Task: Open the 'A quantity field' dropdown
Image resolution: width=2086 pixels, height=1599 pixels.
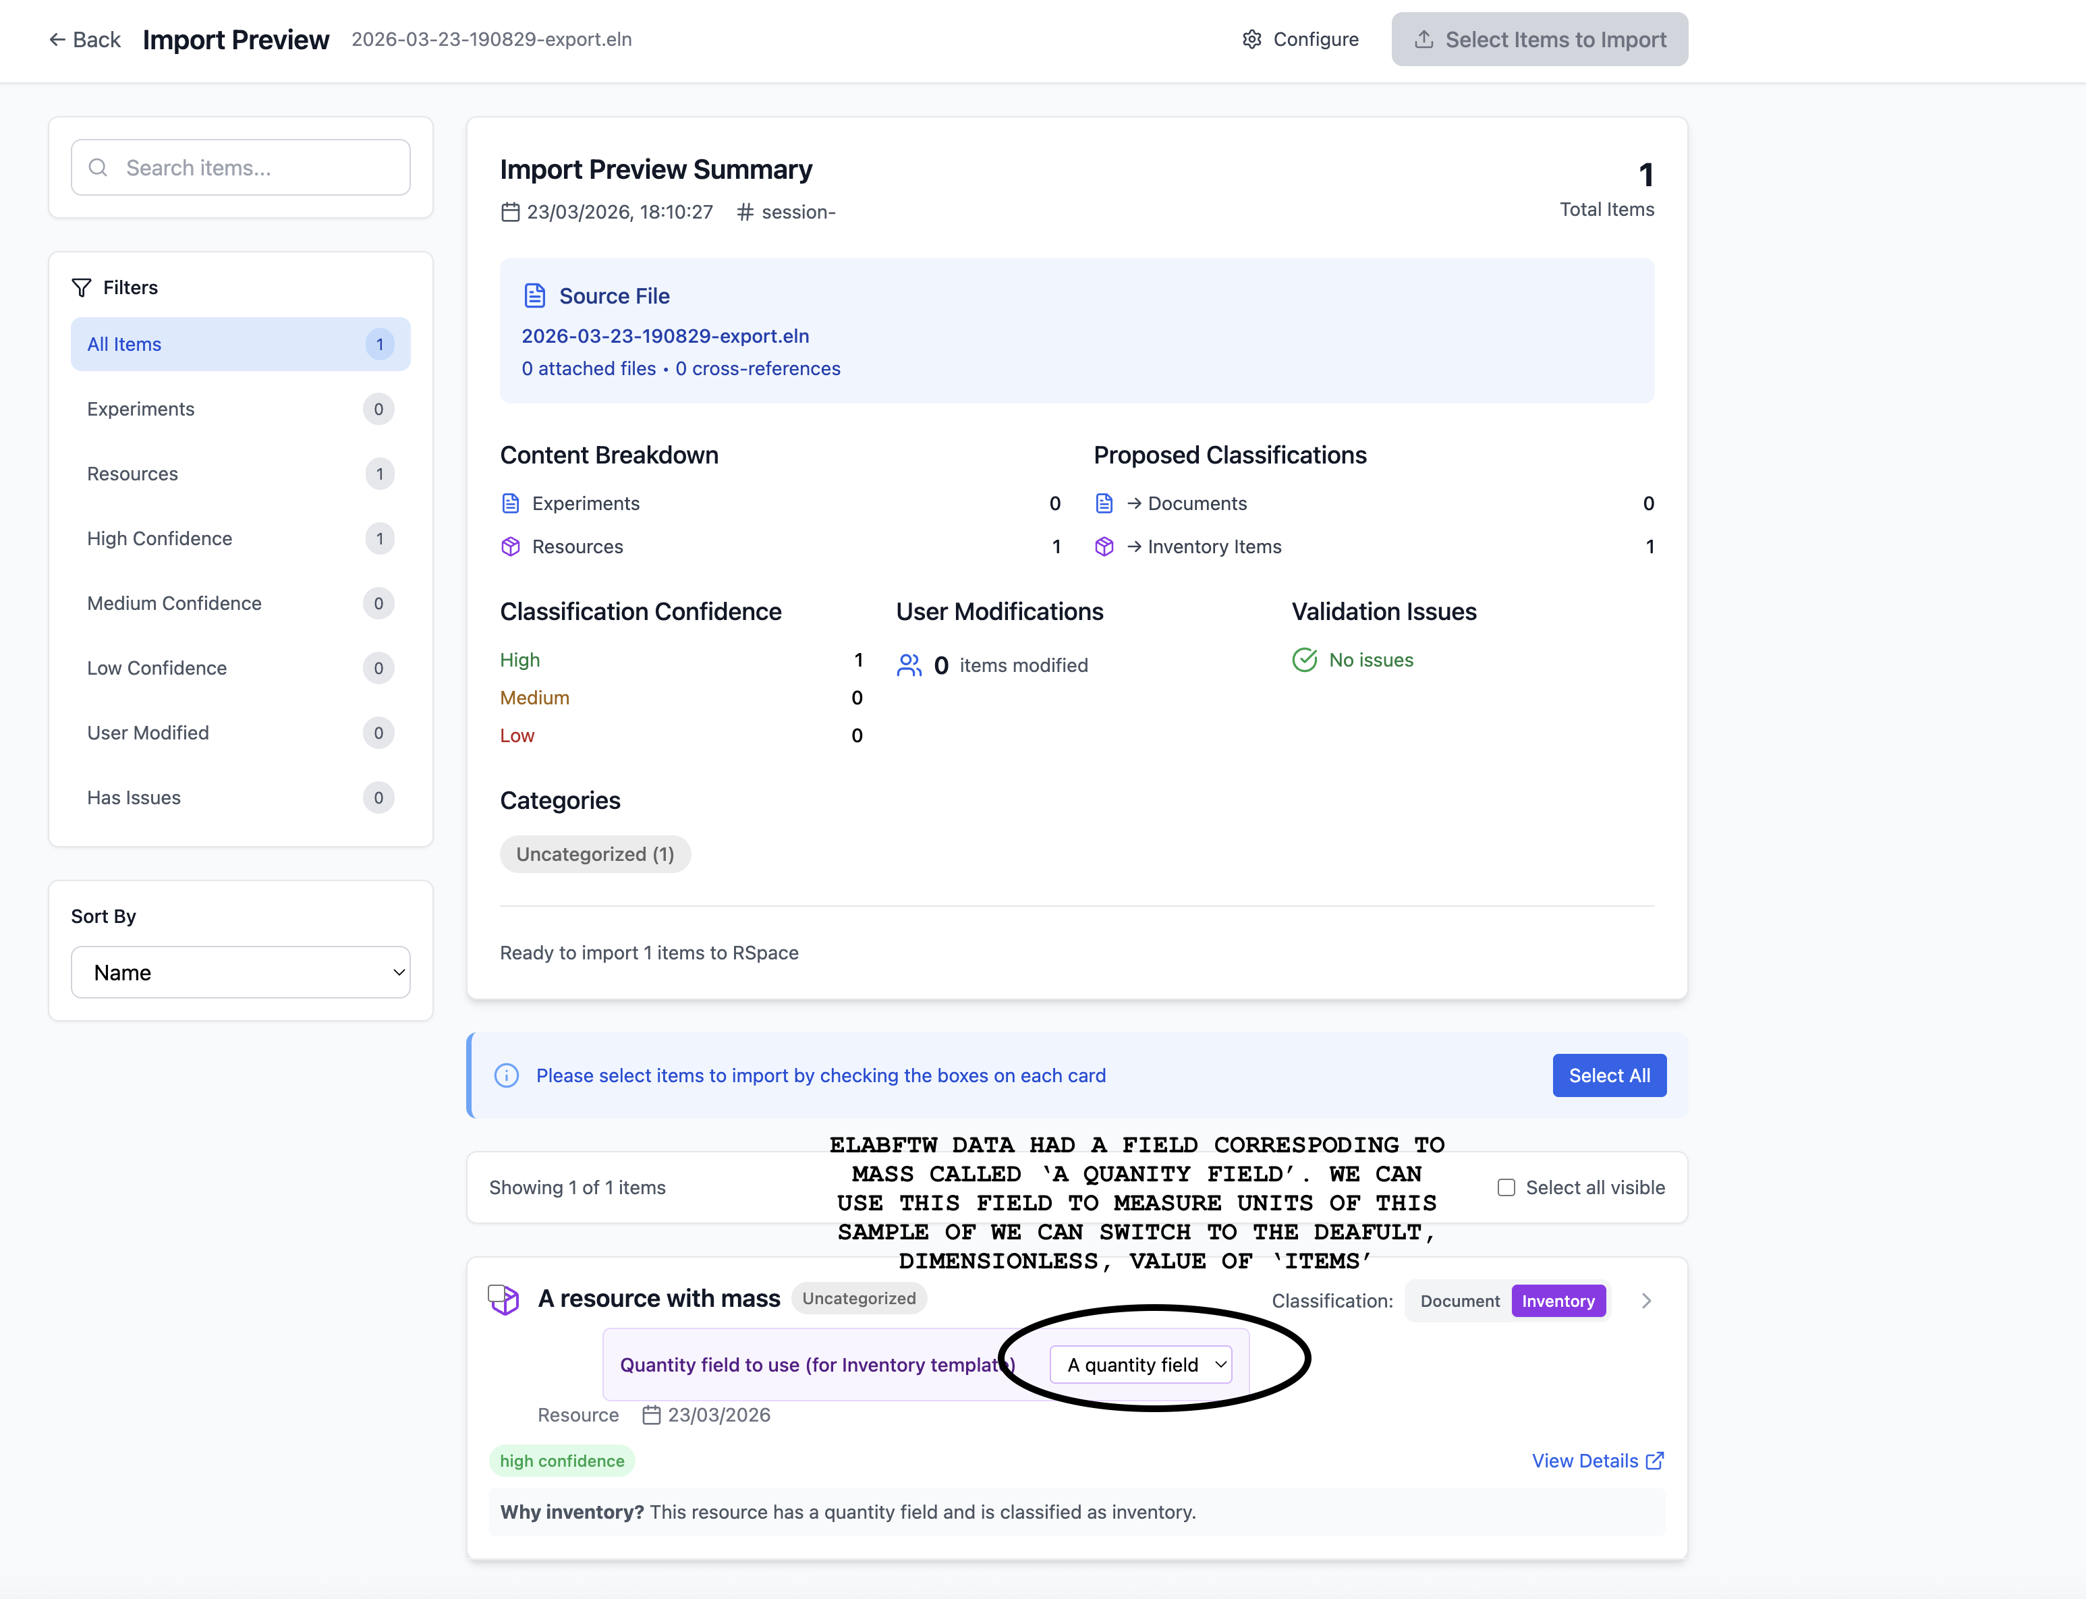Action: [1141, 1365]
